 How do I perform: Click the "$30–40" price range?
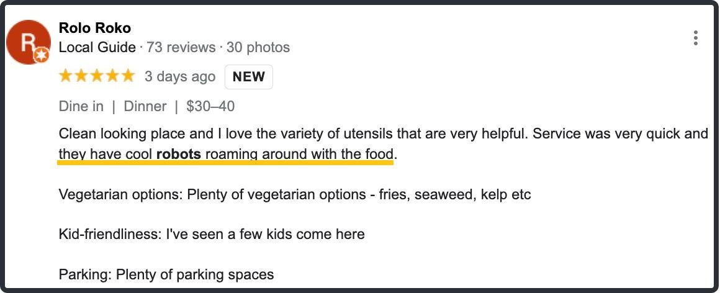(x=210, y=106)
